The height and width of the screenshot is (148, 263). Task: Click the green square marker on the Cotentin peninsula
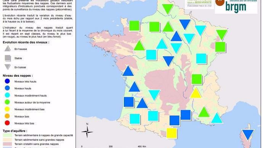[x=134, y=26]
